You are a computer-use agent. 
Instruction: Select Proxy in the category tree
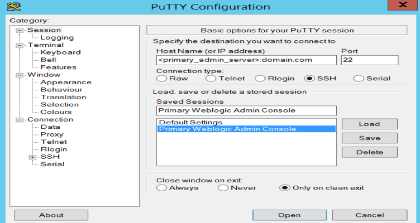[52, 134]
